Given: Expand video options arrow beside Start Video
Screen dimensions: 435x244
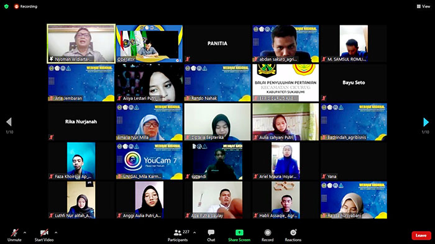Looking at the screenshot, I should [x=56, y=233].
